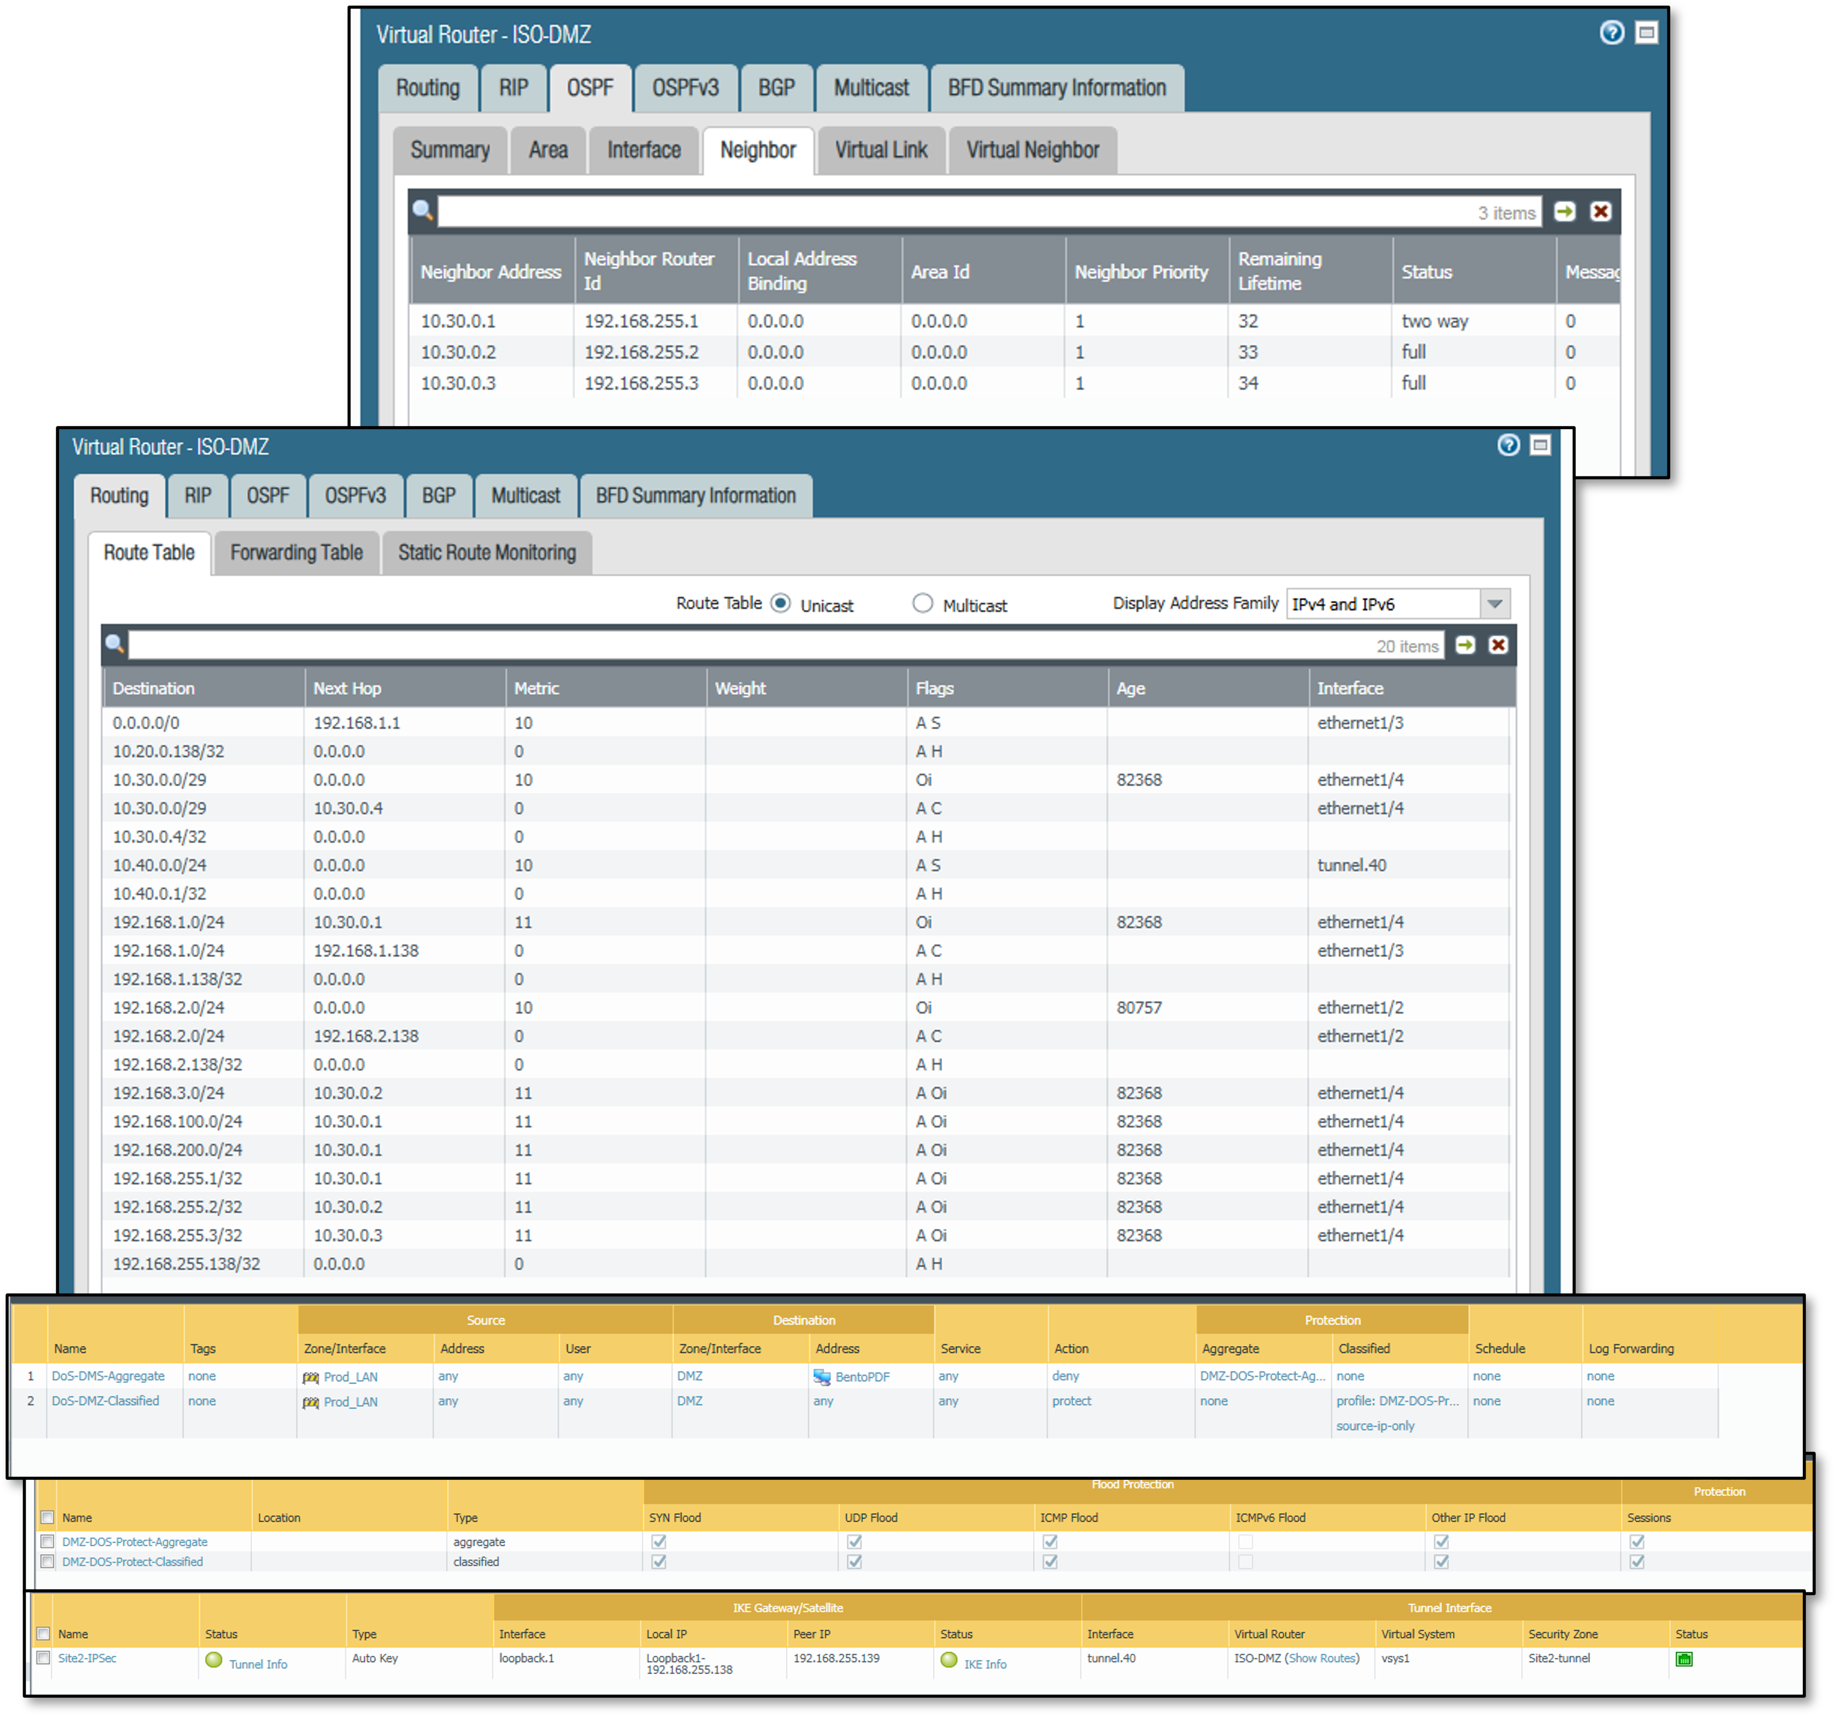Click the red X clear filter in the route table
1833x1715 pixels.
1498,646
